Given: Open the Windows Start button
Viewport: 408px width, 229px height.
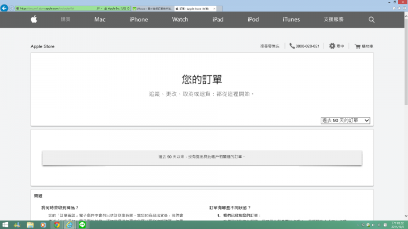Looking at the screenshot, I should pos(5,225).
